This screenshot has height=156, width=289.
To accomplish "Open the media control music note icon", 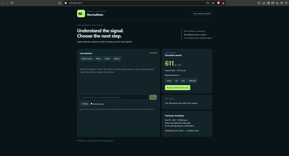I will coord(264,3).
